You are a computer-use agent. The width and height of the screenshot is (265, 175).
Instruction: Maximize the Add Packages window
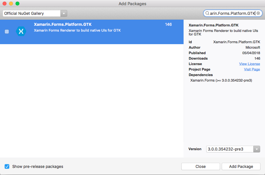(x=17, y=4)
